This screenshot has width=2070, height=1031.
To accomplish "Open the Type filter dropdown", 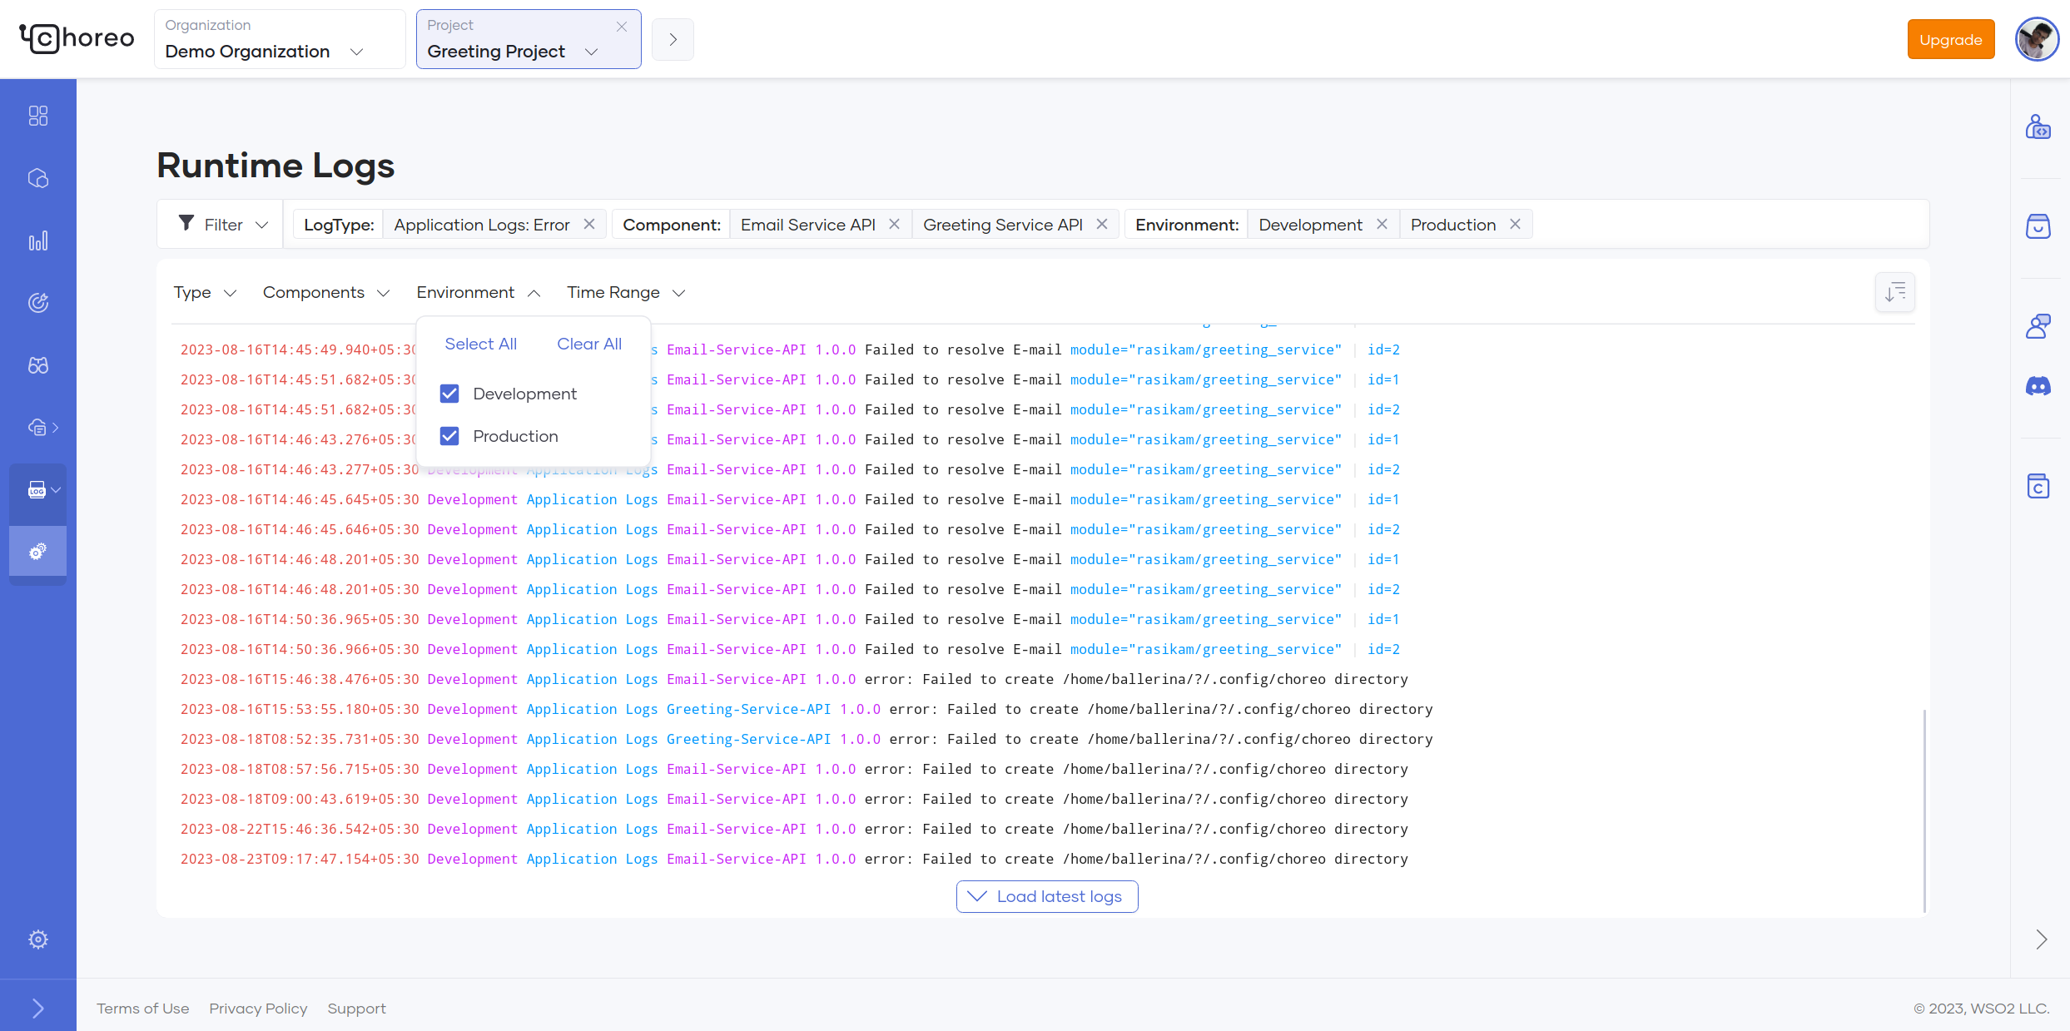I will [x=205, y=293].
